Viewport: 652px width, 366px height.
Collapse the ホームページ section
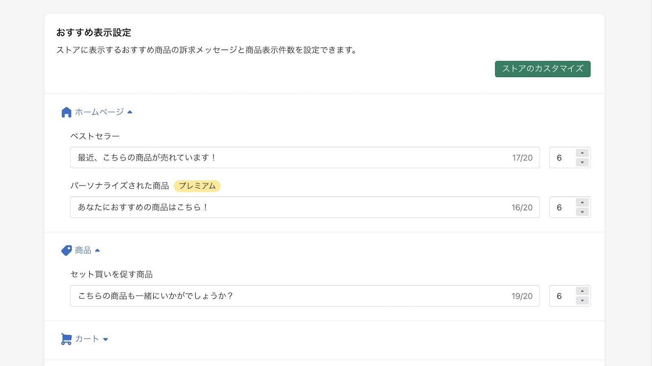pos(130,111)
